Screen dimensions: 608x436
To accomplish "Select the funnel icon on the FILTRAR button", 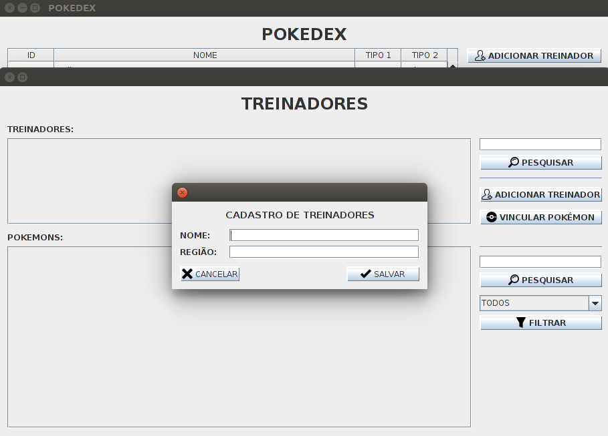I will click(x=520, y=322).
